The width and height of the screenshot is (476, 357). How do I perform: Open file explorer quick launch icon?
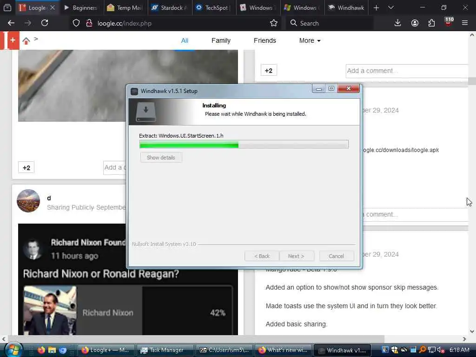tap(52, 350)
